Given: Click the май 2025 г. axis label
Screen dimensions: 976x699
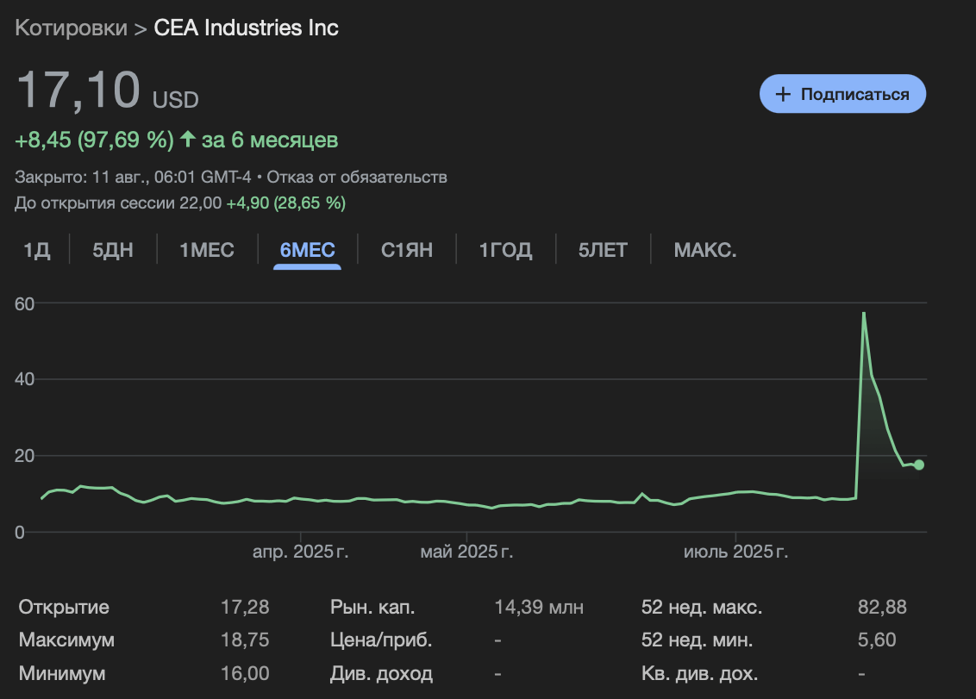Looking at the screenshot, I should click(x=466, y=552).
